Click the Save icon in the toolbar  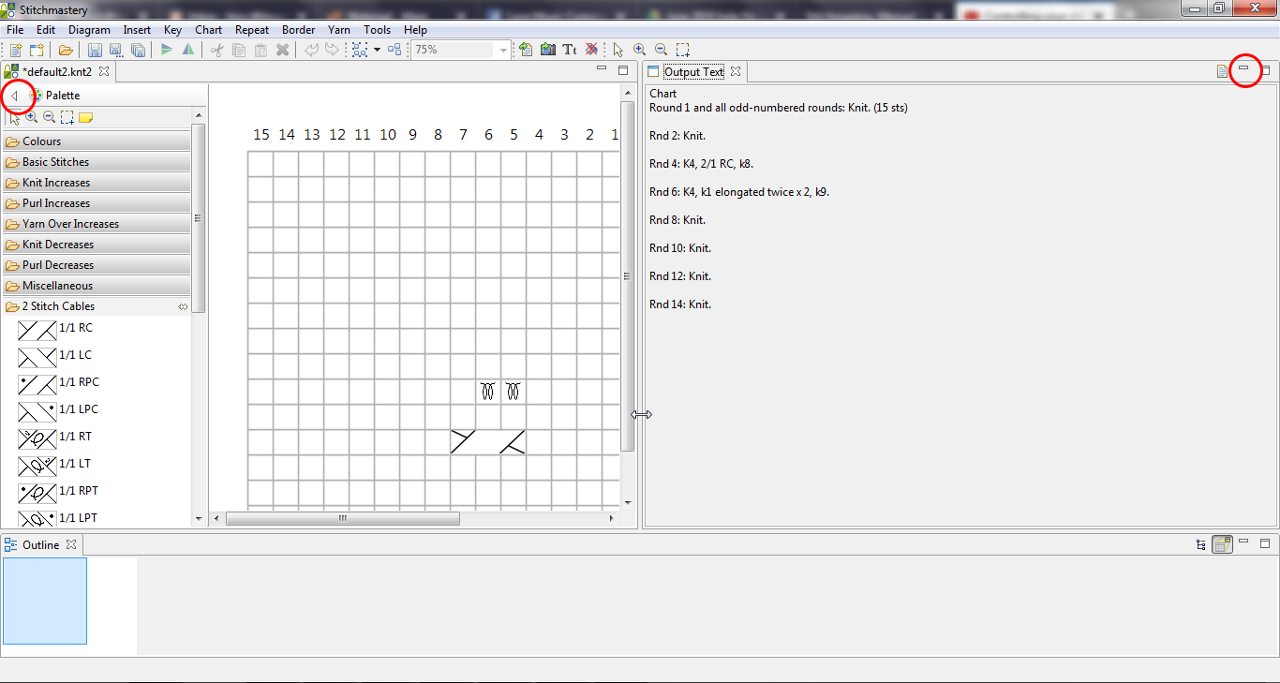click(x=95, y=50)
